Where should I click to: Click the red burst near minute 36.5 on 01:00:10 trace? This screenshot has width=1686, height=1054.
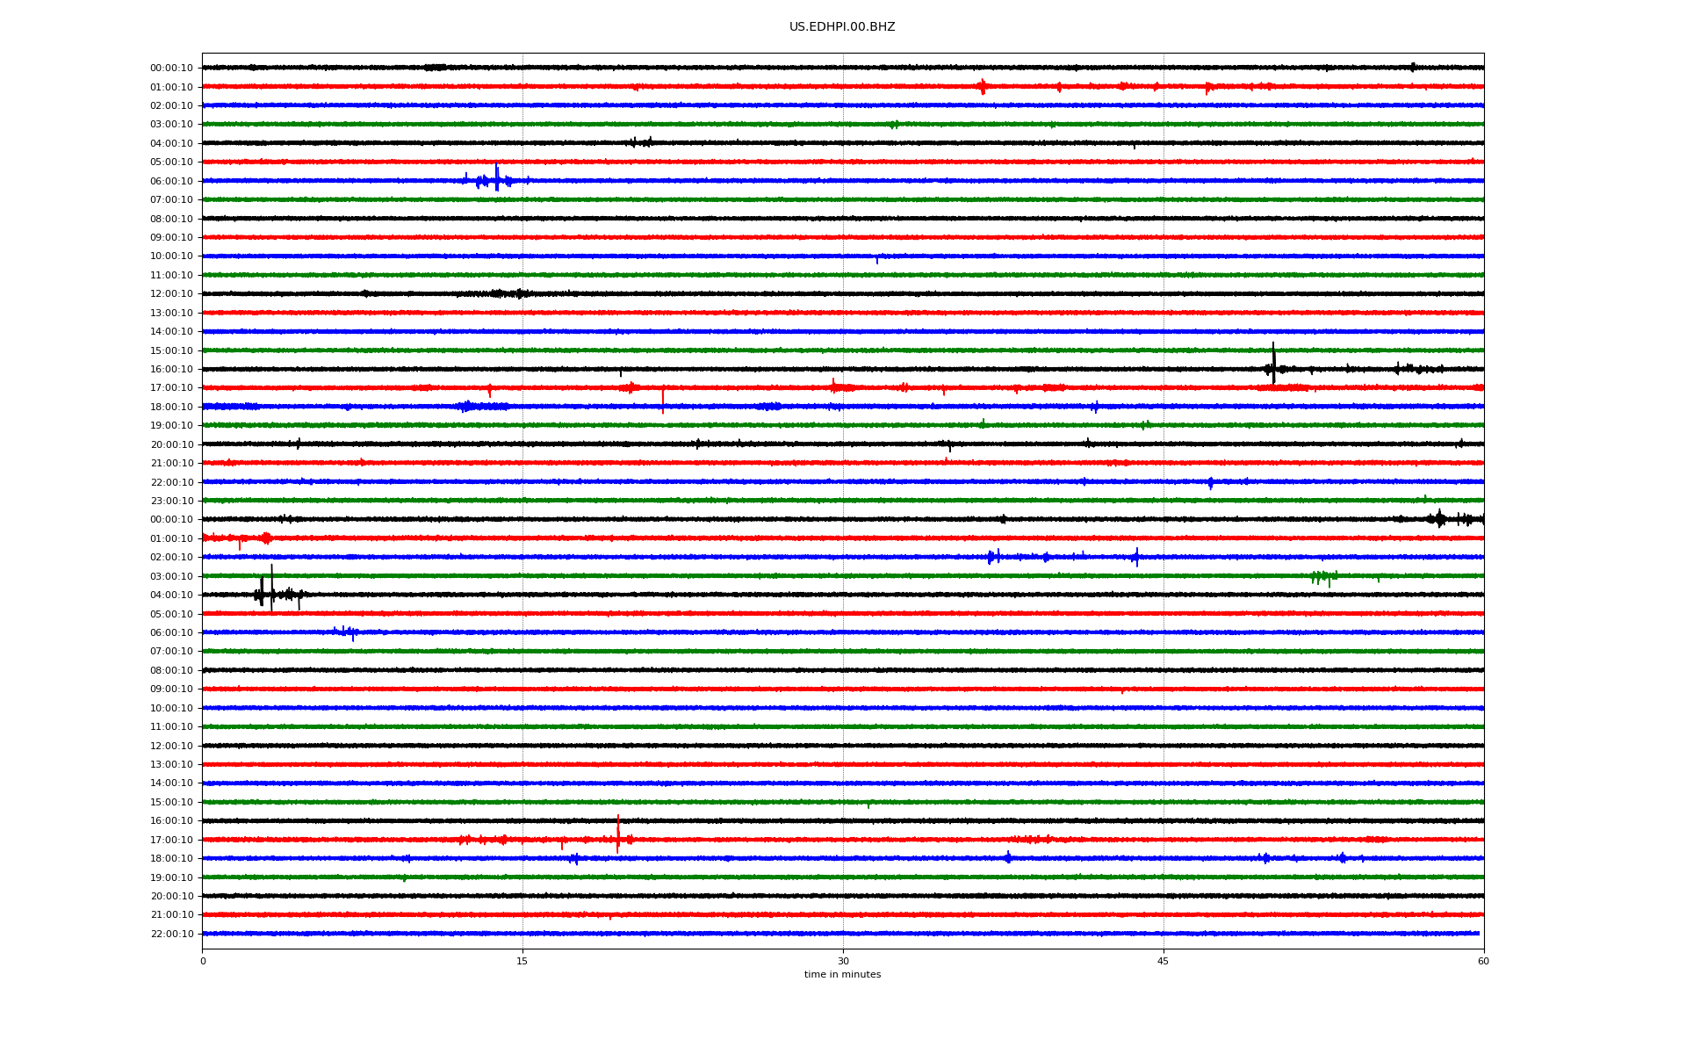pos(982,86)
